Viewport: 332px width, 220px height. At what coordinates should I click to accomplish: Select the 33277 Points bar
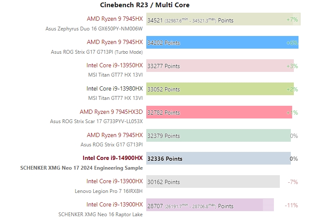click(x=220, y=66)
